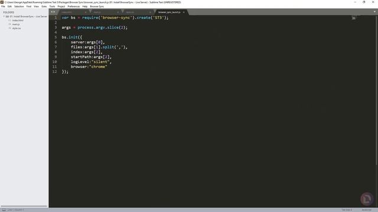Click the editor vertical scrollbar
Viewport: 378px width, 212px height.
(377, 90)
